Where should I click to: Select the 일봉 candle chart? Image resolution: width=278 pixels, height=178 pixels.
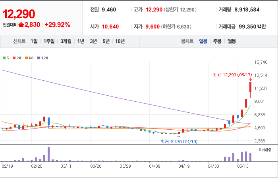203,41
